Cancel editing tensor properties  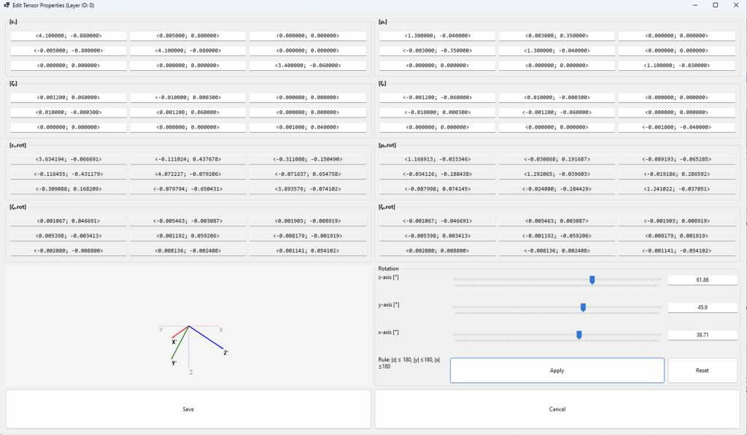[557, 409]
